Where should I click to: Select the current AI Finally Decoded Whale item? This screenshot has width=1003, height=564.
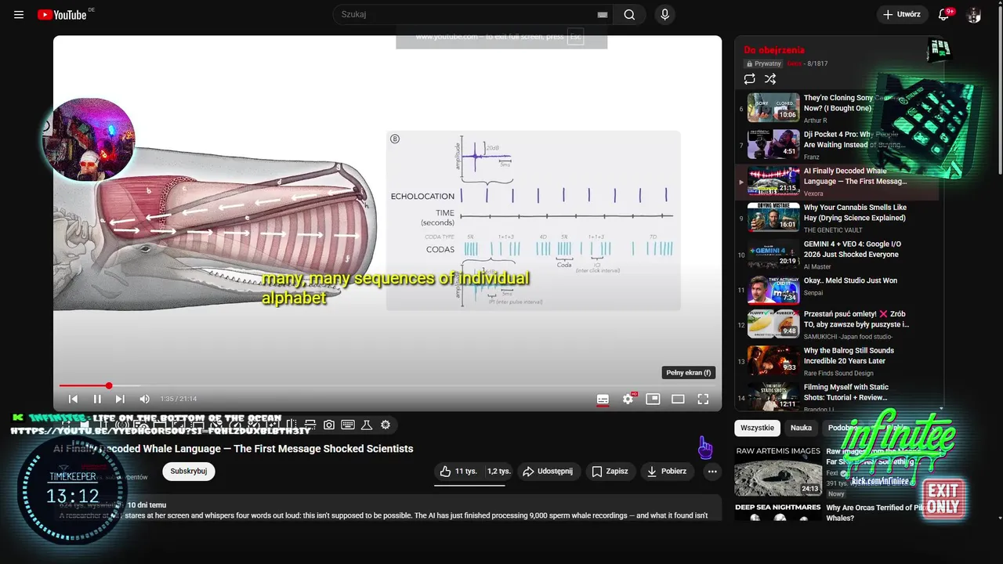(x=837, y=181)
